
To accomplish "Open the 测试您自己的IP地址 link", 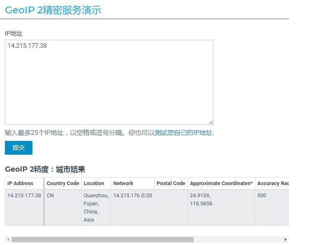I will pyautogui.click(x=183, y=132).
